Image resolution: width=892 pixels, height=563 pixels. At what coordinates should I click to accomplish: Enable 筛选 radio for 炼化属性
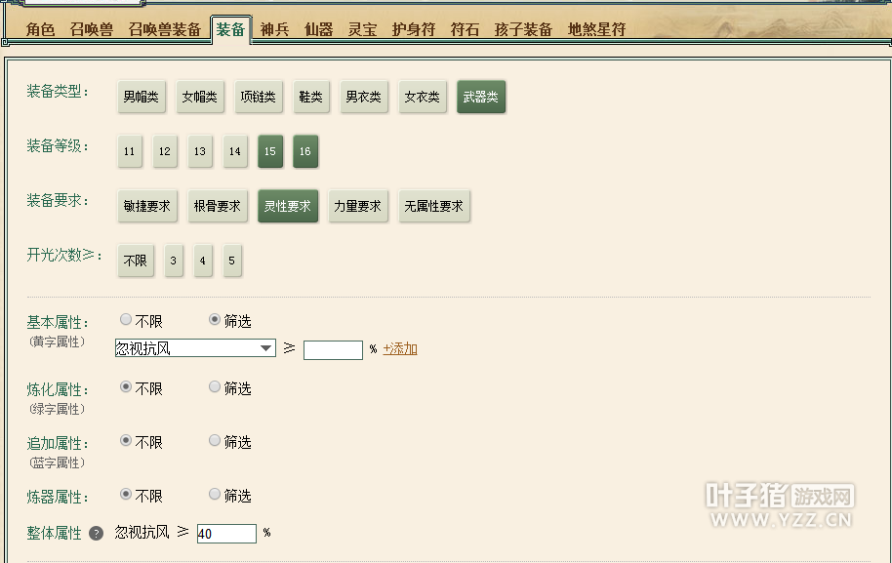click(215, 387)
